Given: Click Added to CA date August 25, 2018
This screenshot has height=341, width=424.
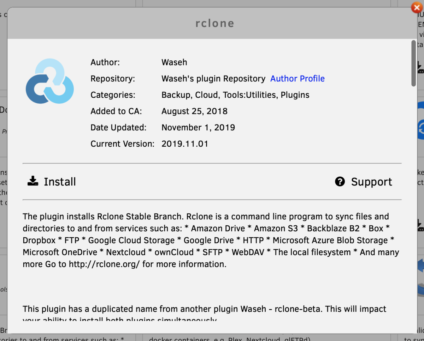Looking at the screenshot, I should [194, 111].
